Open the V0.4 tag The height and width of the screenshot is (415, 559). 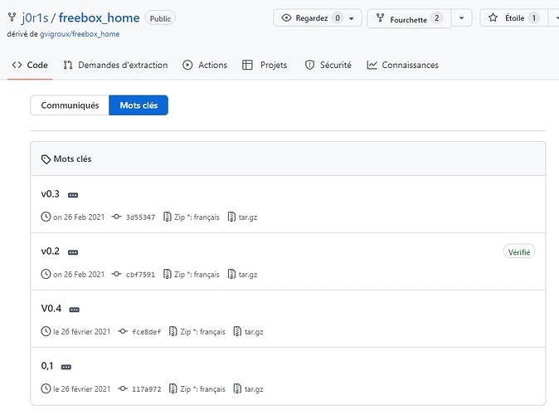pos(51,308)
